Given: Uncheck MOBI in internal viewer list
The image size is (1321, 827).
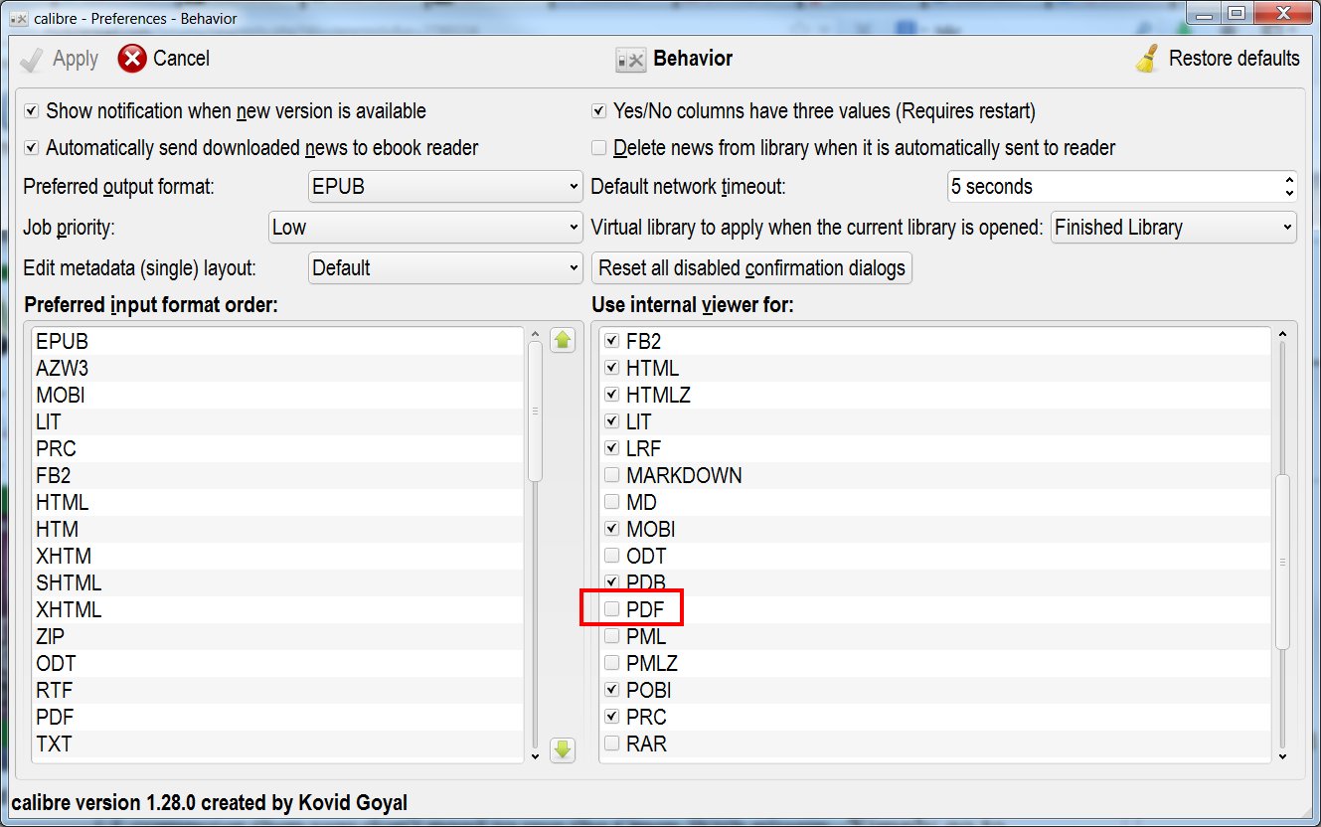Looking at the screenshot, I should coord(612,529).
